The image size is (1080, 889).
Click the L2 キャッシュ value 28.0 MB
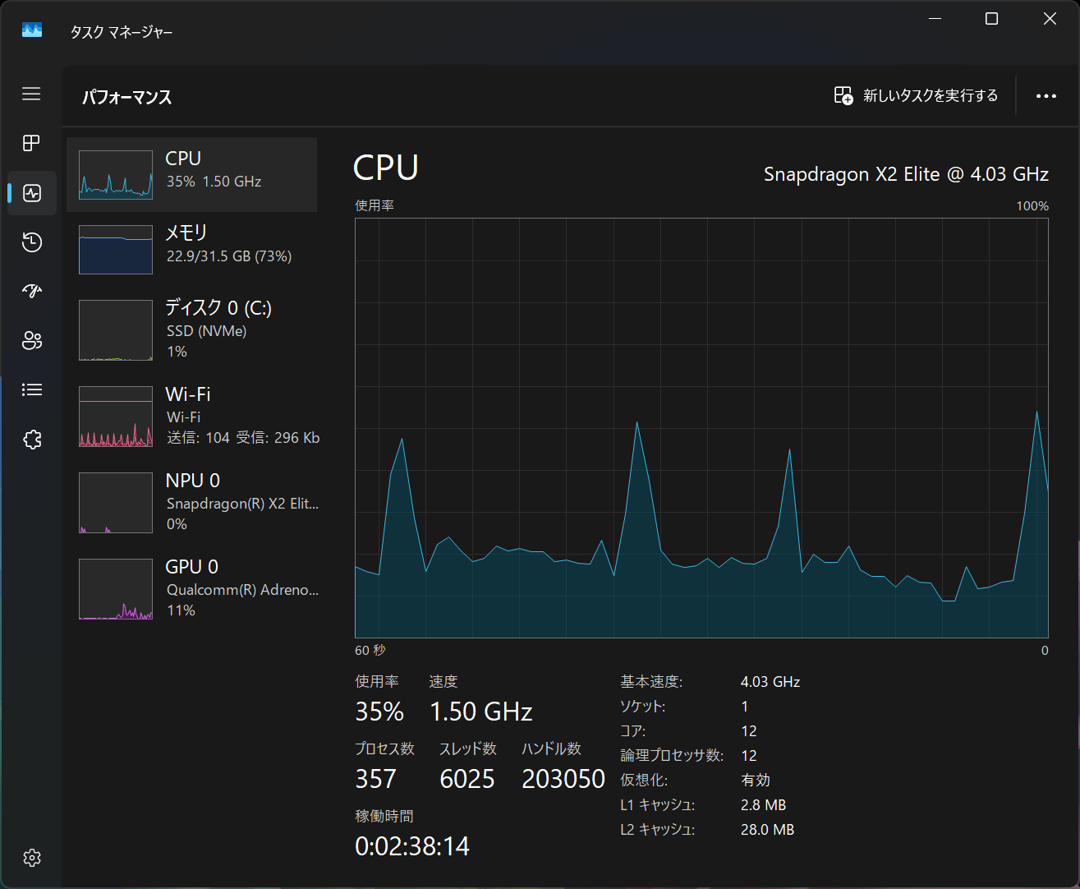pyautogui.click(x=768, y=830)
